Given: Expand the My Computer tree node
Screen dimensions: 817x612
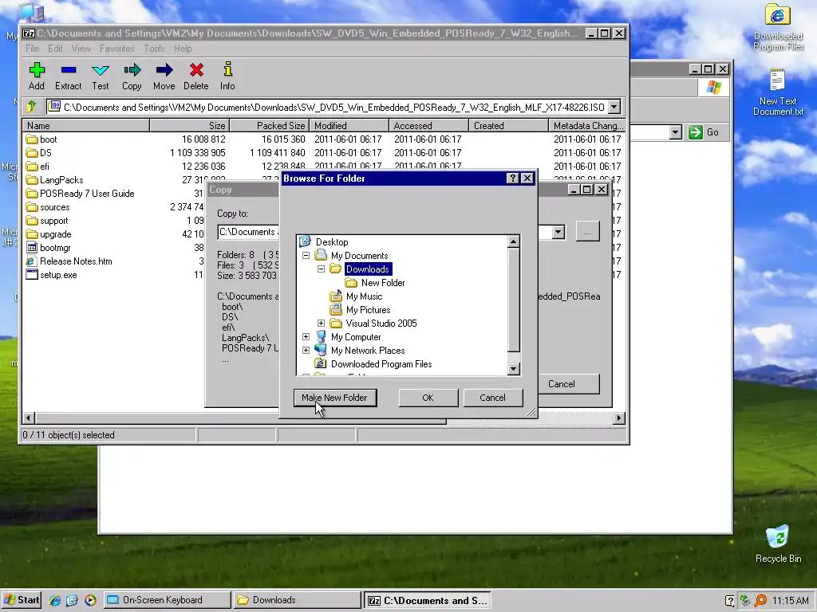Looking at the screenshot, I should coord(306,337).
